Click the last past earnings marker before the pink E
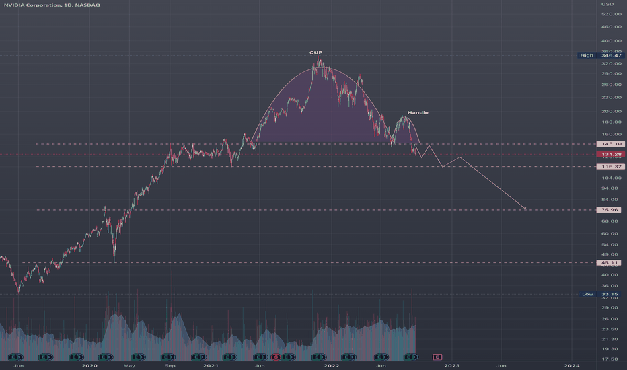The height and width of the screenshot is (370, 627). (410, 357)
